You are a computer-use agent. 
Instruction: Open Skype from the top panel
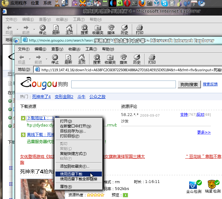[164, 3]
